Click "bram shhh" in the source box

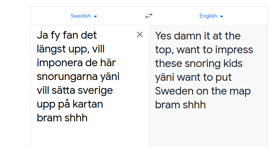coord(62,118)
